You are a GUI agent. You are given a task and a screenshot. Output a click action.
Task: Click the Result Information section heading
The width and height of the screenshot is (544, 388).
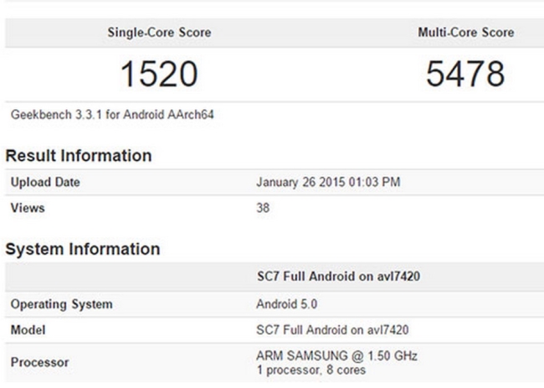80,156
